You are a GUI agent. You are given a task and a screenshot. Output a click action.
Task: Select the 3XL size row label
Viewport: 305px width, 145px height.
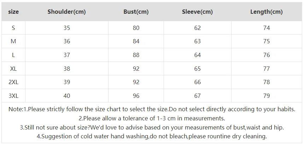click(x=13, y=96)
